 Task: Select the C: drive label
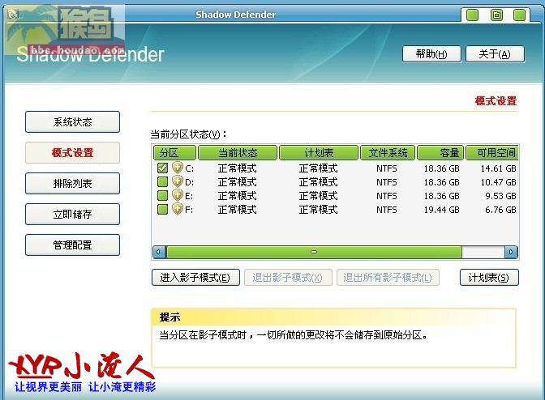[190, 168]
